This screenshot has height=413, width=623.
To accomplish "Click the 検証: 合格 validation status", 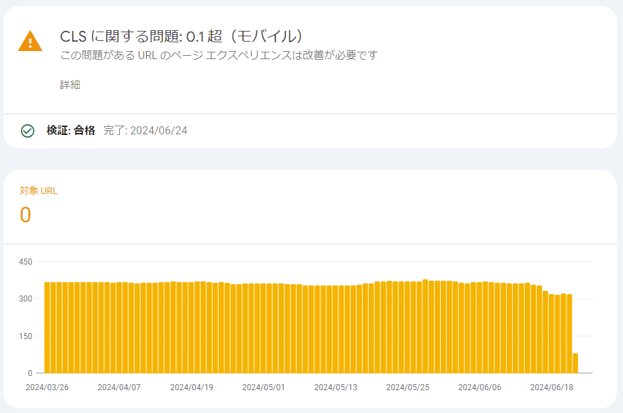I will click(71, 130).
